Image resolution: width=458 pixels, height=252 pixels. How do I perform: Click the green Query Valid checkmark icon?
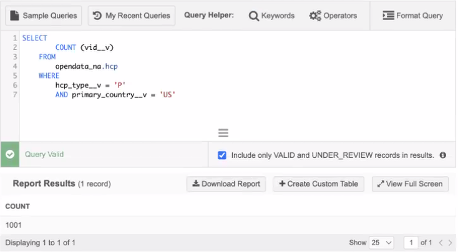(10, 155)
